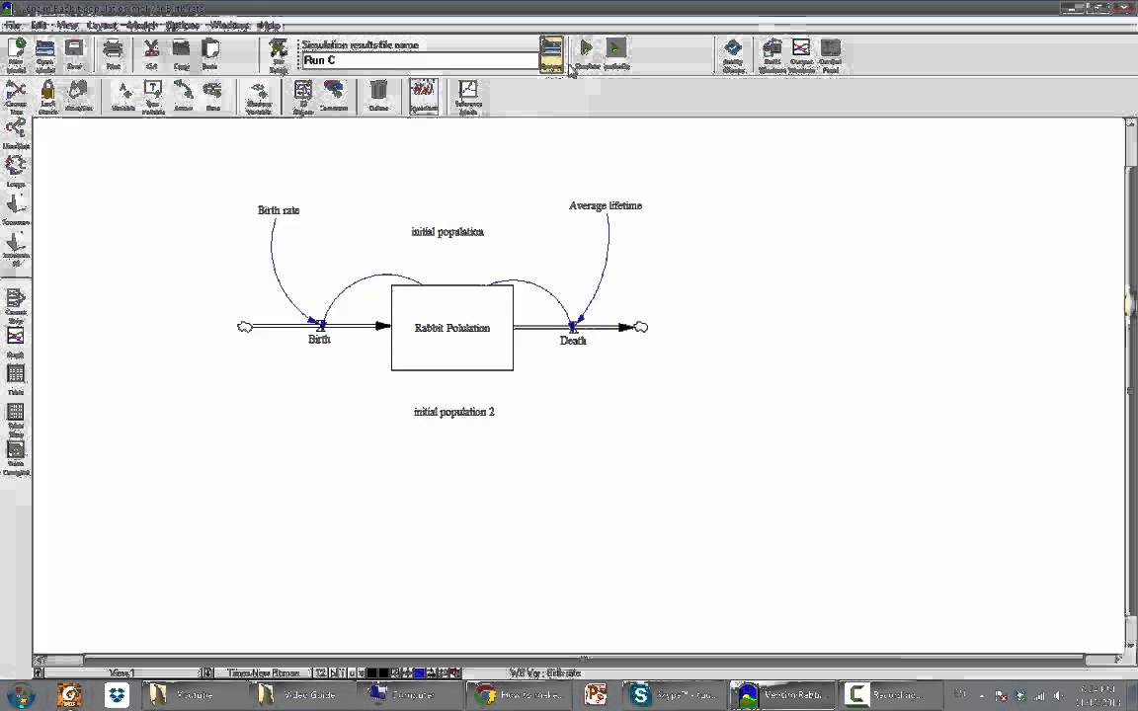Select the Variable sketch tool

[x=124, y=97]
